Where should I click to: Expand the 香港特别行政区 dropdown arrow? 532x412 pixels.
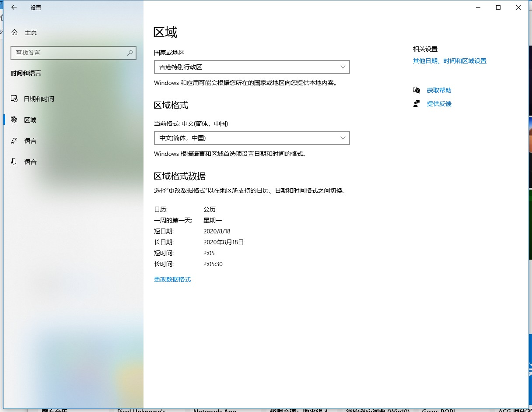343,67
